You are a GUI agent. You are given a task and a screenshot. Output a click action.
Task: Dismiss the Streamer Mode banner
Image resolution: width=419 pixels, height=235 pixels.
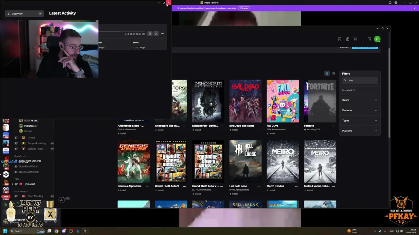414,8
